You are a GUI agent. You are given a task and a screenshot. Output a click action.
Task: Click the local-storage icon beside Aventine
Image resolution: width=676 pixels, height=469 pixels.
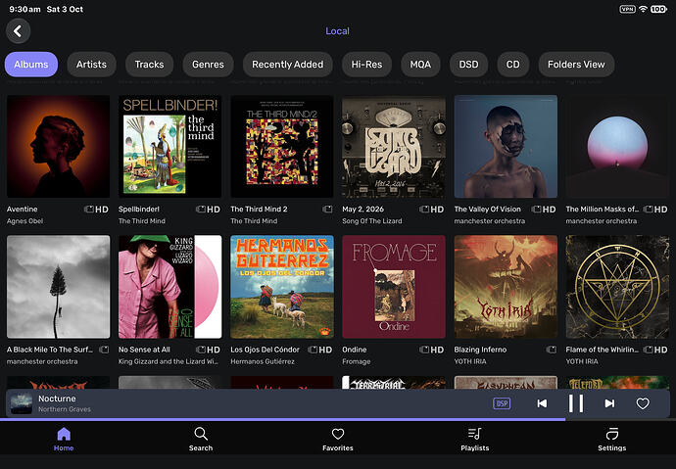click(89, 210)
